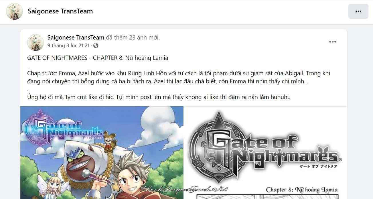
Task: Open the Saigonese TransTeam page title in header
Action: 60,11
